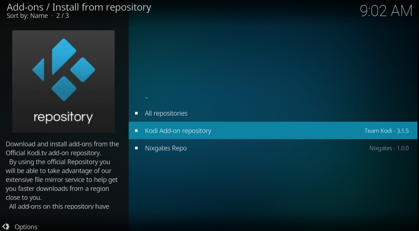The image size is (419, 231).
Task: Click the word 'repository' on the thumbnail
Action: pyautogui.click(x=63, y=117)
